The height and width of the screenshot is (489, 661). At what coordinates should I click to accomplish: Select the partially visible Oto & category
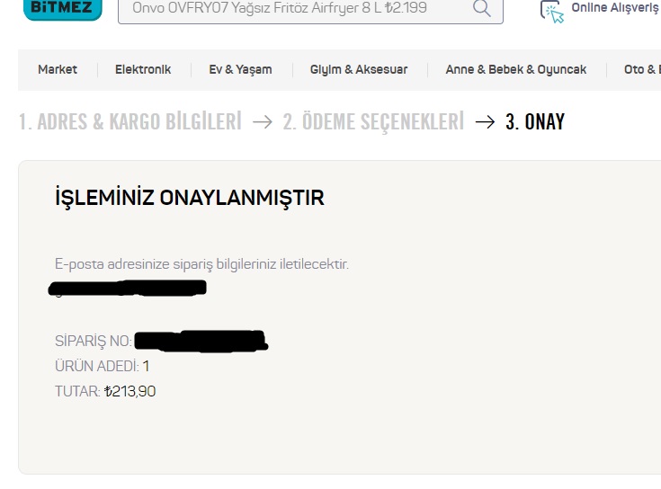pos(642,69)
